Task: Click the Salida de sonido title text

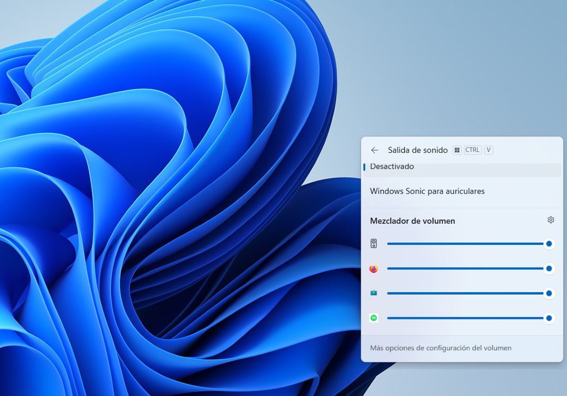Action: point(418,150)
